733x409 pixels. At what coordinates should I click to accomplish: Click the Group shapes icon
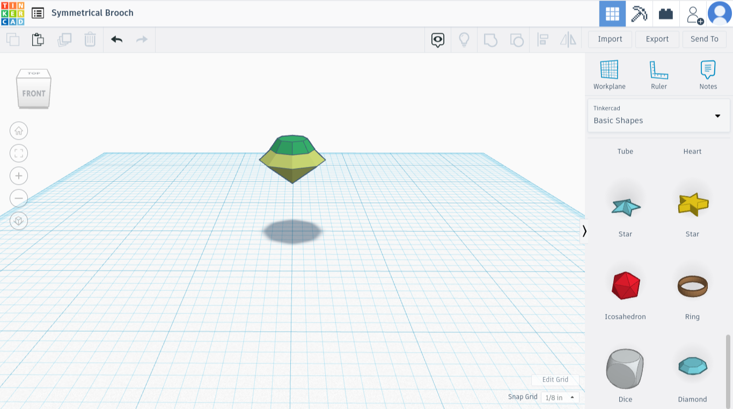pyautogui.click(x=490, y=40)
